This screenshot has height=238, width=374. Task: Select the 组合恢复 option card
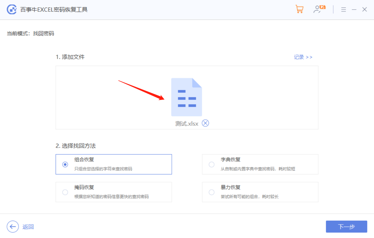click(114, 164)
